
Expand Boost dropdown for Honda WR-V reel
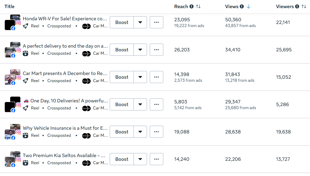coord(140,22)
